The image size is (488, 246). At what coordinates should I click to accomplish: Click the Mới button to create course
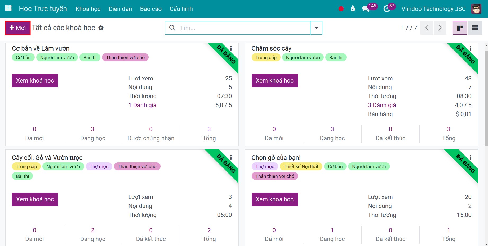click(x=18, y=28)
